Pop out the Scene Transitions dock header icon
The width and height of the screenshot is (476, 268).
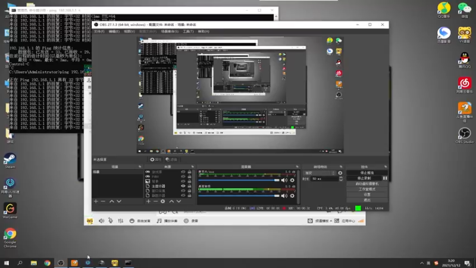341,167
